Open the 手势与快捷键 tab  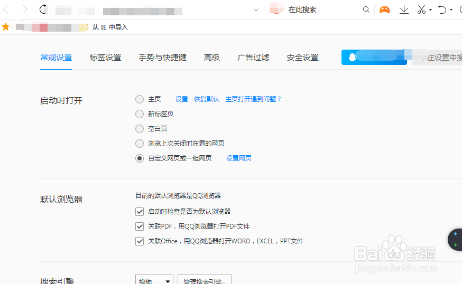tap(162, 58)
